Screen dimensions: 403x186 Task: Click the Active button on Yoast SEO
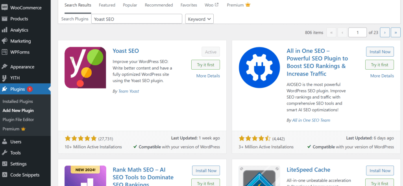click(211, 52)
